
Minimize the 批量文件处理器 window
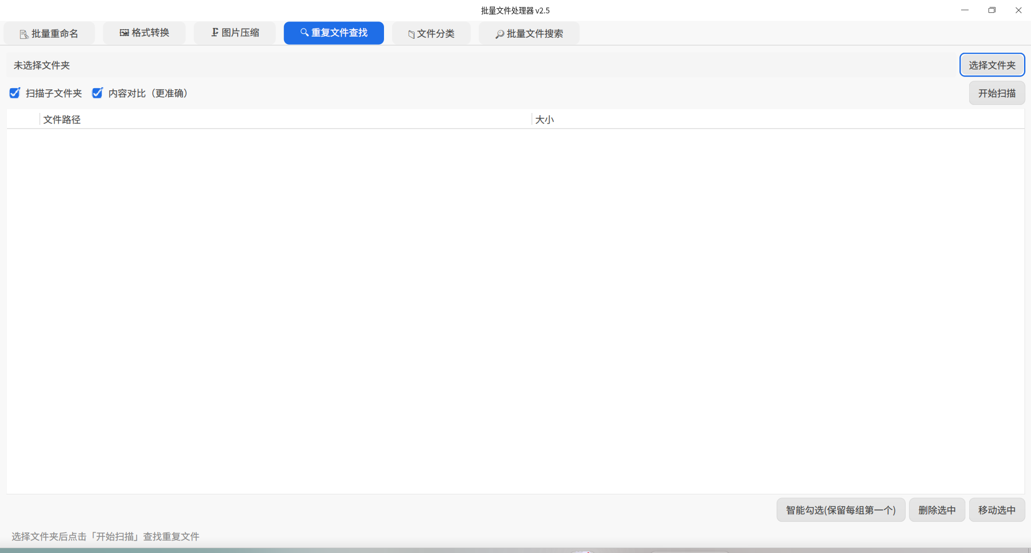point(965,10)
